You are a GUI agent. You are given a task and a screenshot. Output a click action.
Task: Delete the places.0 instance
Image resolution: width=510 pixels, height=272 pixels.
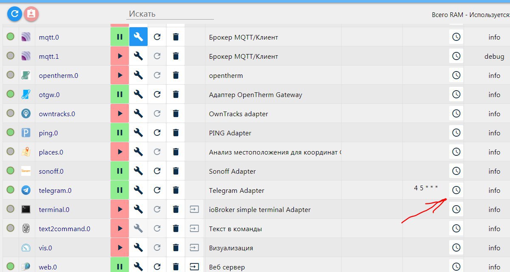coord(176,152)
